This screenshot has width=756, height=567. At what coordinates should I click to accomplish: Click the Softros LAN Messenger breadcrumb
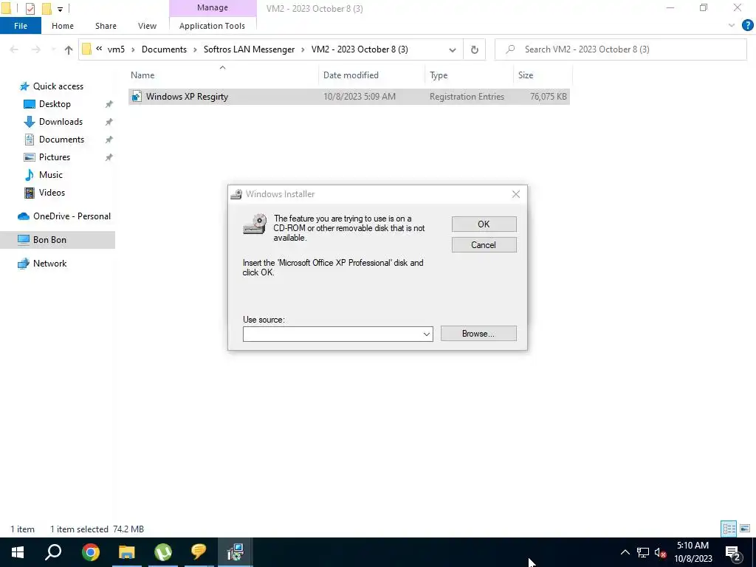pyautogui.click(x=249, y=49)
